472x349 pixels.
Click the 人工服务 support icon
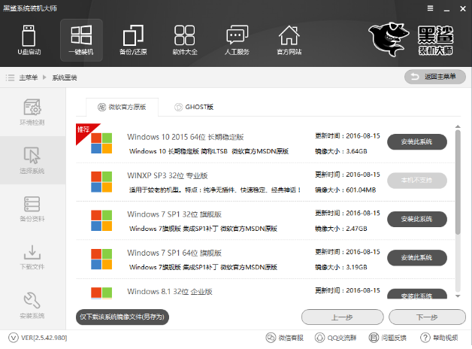pyautogui.click(x=237, y=40)
